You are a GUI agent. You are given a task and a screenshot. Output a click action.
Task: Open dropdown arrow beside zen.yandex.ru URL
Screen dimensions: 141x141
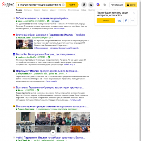coord(67,74)
